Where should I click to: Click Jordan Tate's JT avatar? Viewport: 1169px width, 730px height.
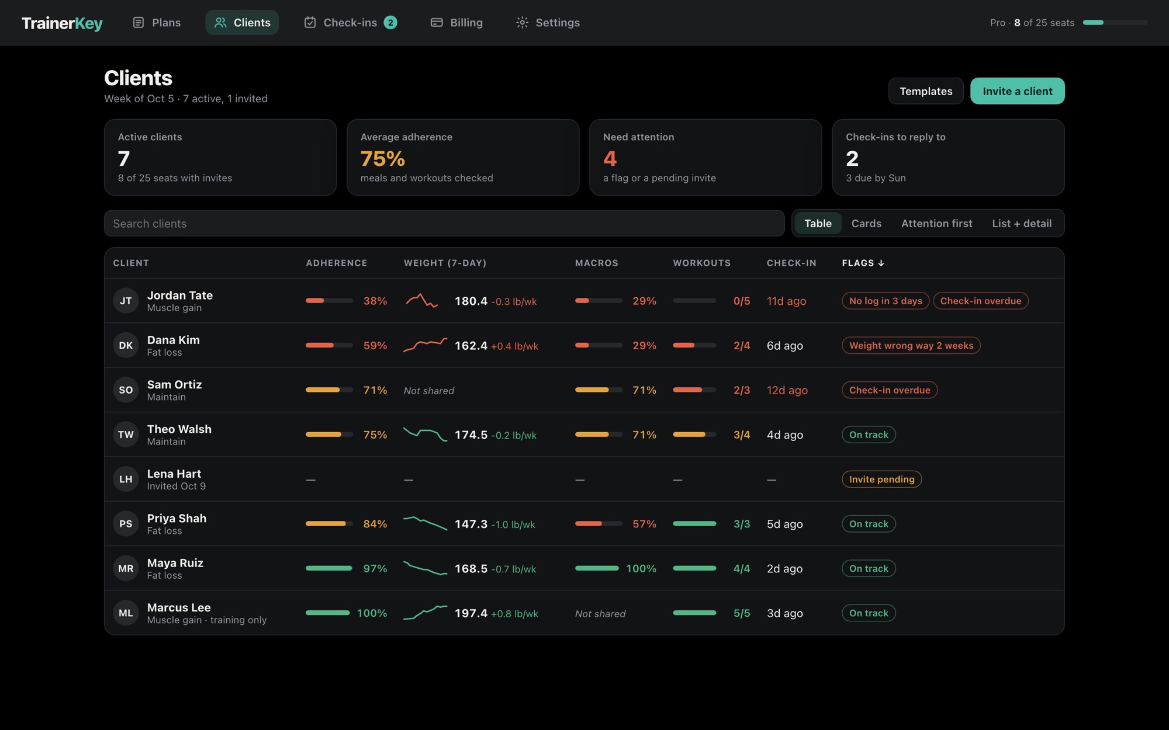click(126, 301)
